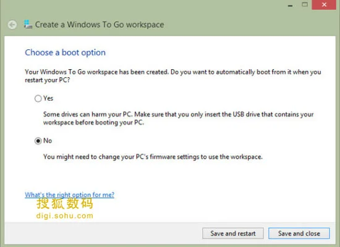The image size is (340, 247).
Task: Click the Save and restart button
Action: [x=233, y=233]
